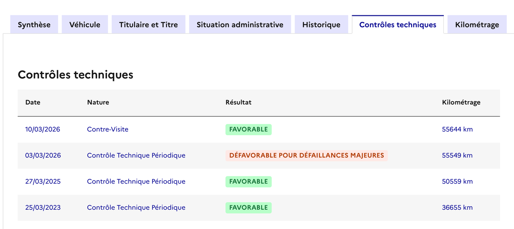
Task: Open the Synthèse tab
Action: coord(34,25)
